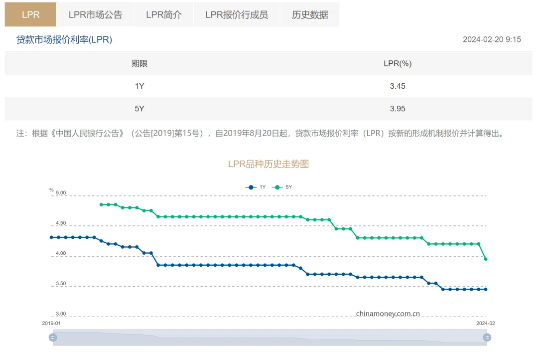Click the first green 5Y data point
This screenshot has width=538, height=353.
101,204
